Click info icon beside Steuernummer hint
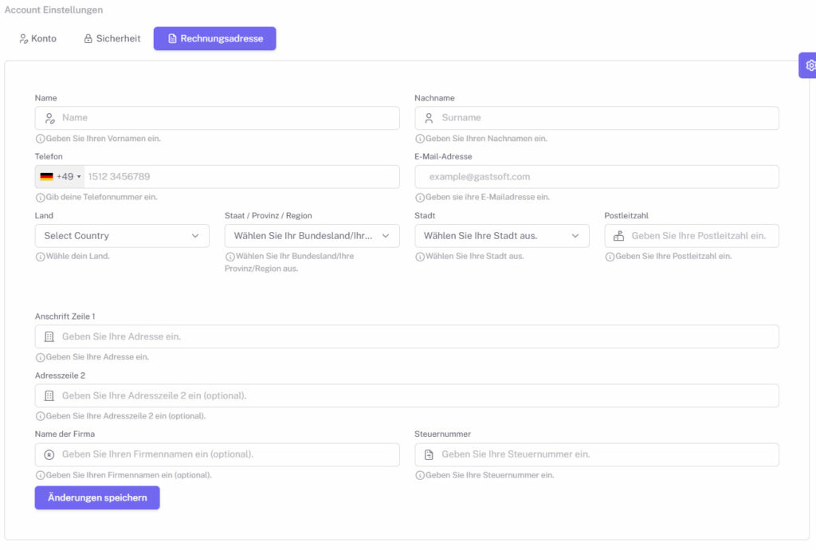Viewport: 816px width, 550px height. [419, 475]
